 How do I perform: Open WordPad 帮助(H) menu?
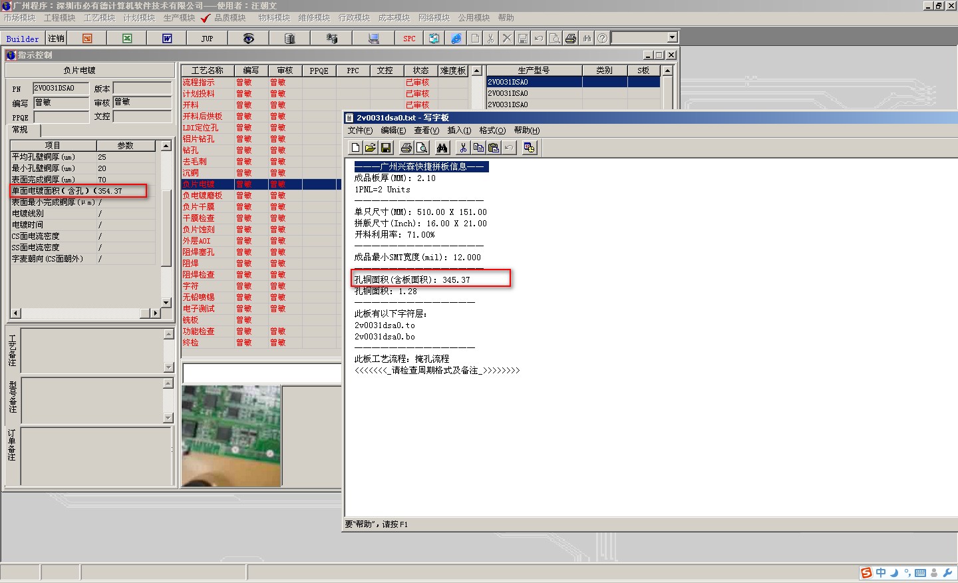(x=527, y=130)
